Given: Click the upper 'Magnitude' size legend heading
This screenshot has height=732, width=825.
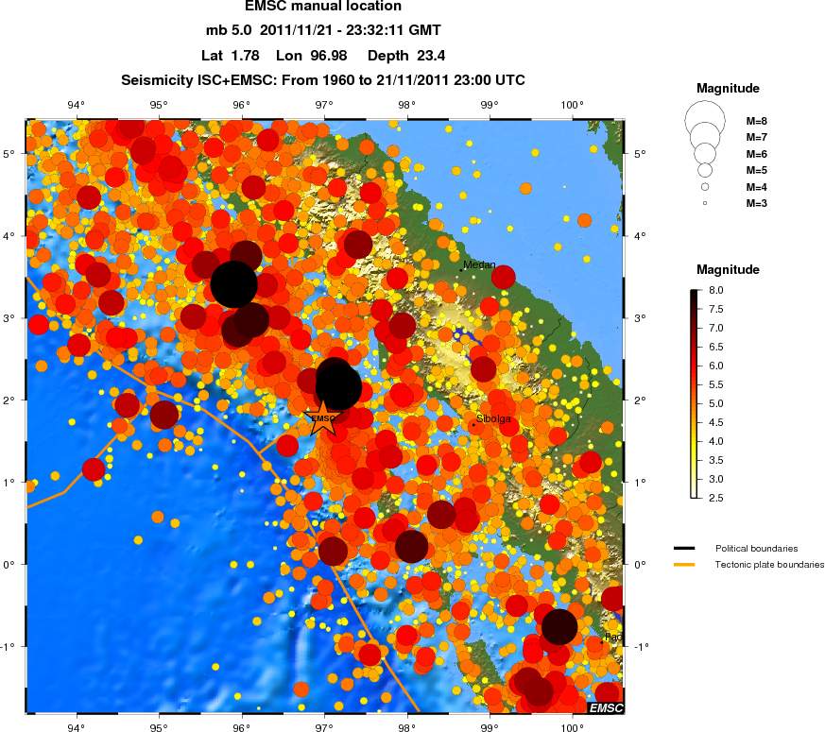Looking at the screenshot, I should click(728, 89).
